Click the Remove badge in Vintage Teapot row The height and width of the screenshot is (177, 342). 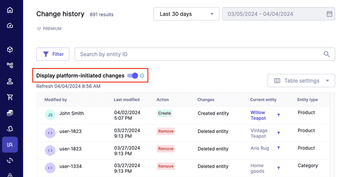click(x=166, y=131)
